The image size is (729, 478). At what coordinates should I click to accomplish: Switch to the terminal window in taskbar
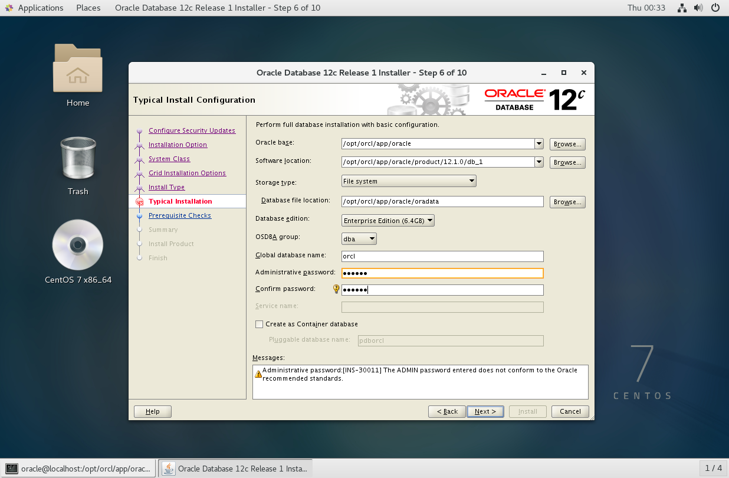[x=79, y=469]
